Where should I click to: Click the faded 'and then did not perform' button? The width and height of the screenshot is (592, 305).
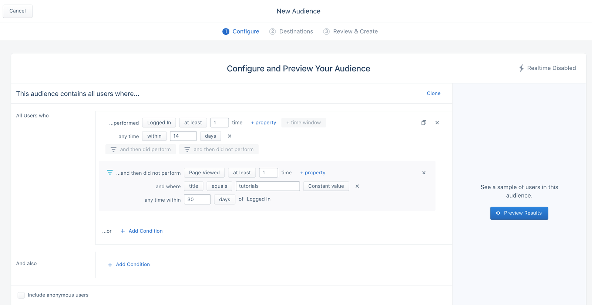coord(219,150)
